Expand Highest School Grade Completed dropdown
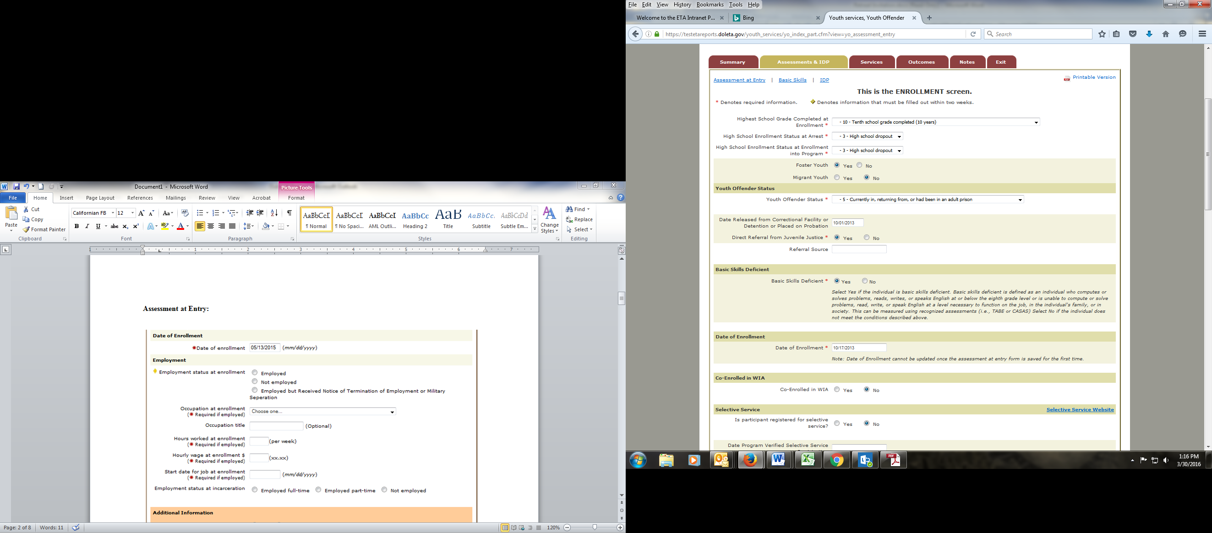 (935, 122)
